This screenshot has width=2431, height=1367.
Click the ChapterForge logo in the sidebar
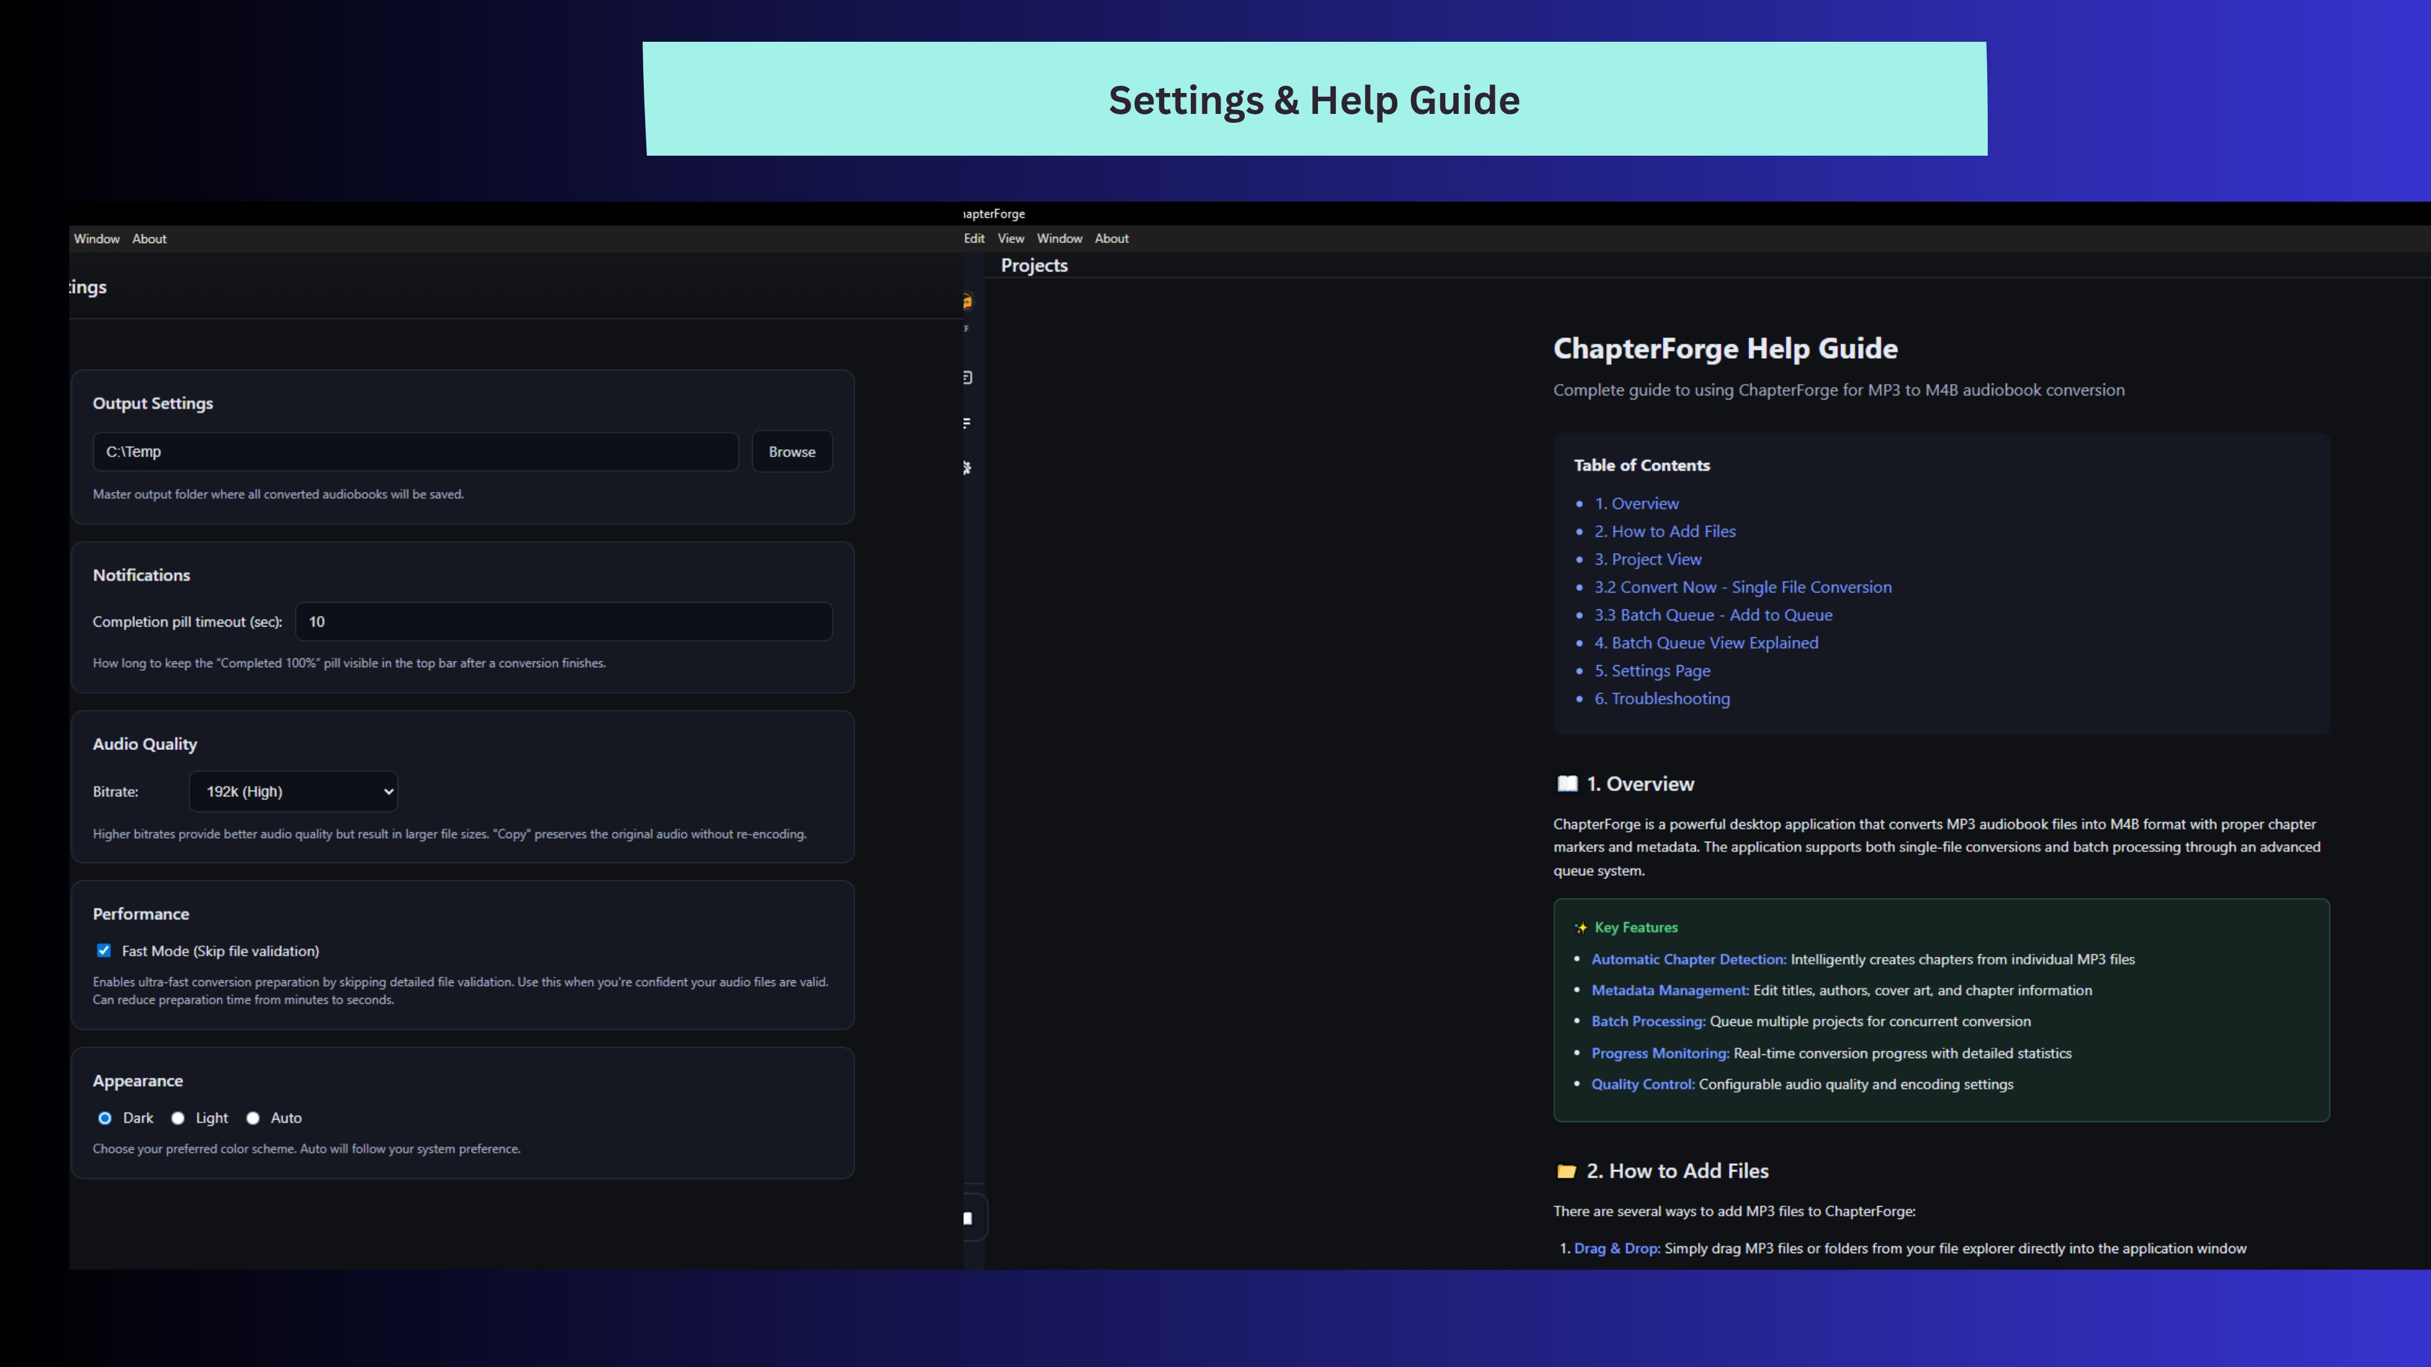click(967, 302)
